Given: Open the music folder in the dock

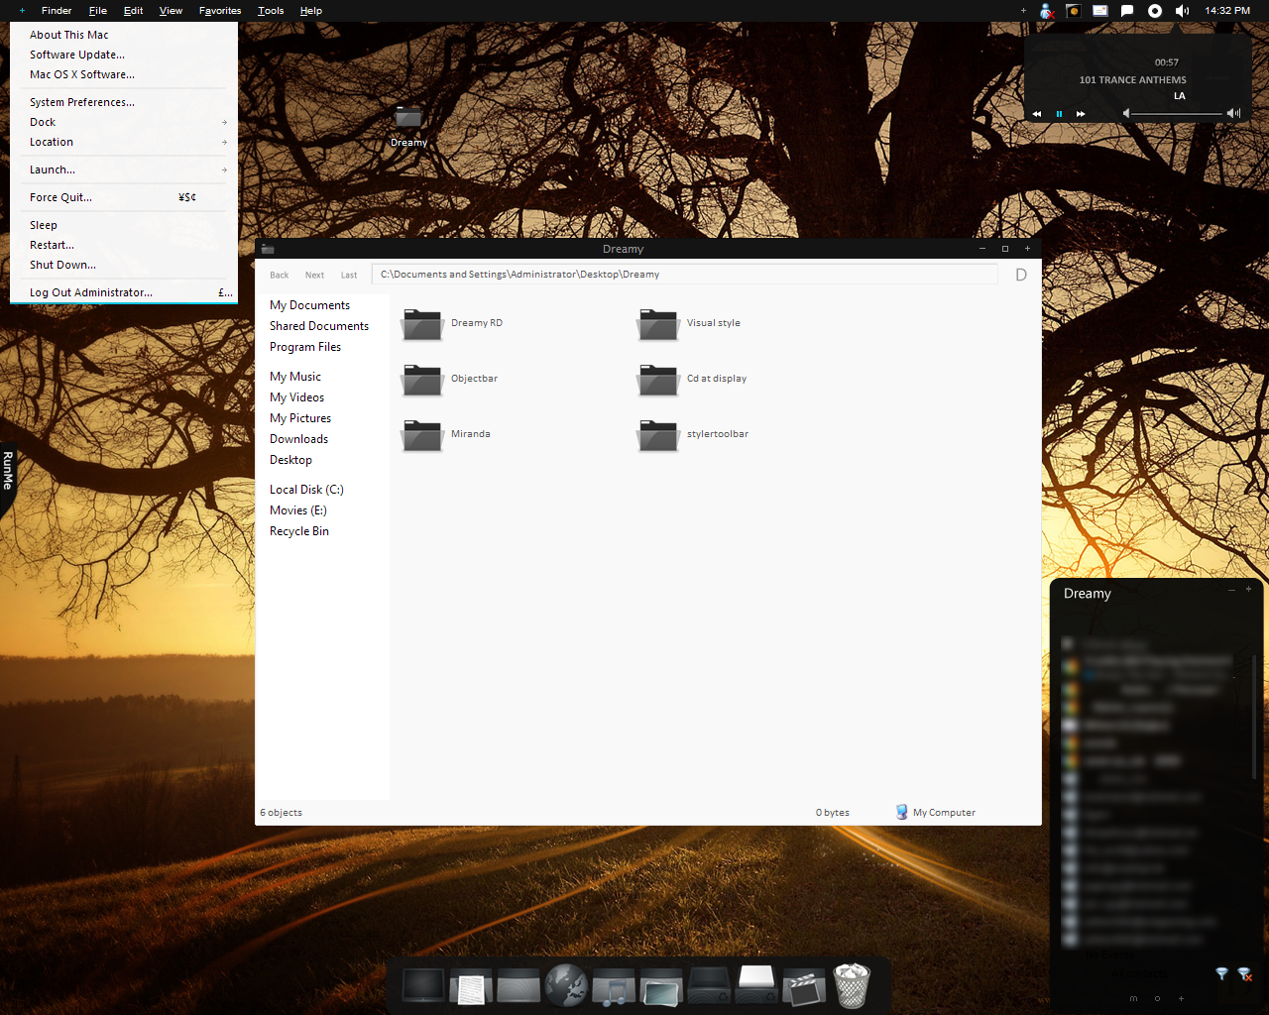Looking at the screenshot, I should 614,986.
